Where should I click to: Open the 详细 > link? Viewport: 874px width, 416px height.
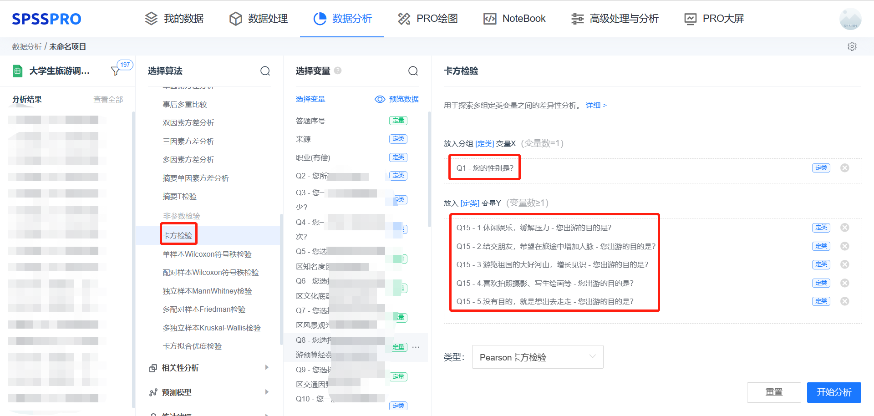pyautogui.click(x=596, y=105)
